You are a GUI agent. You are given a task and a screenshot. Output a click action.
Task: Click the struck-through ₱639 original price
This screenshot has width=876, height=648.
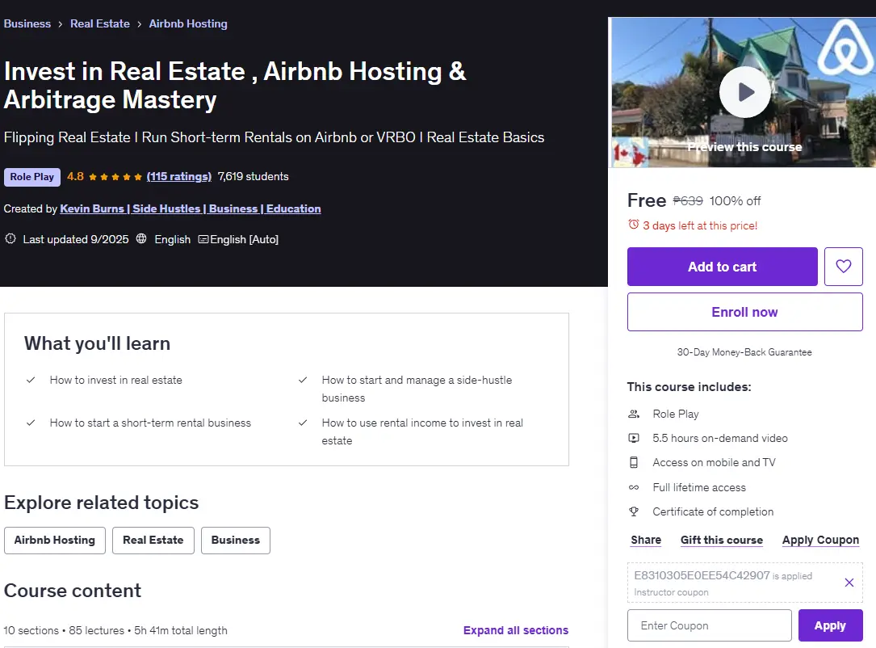point(688,200)
